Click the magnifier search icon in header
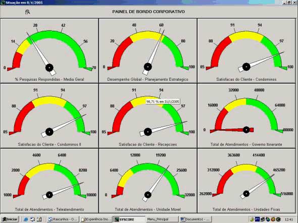Viewport: 298px width, 223px height. pyautogui.click(x=28, y=12)
